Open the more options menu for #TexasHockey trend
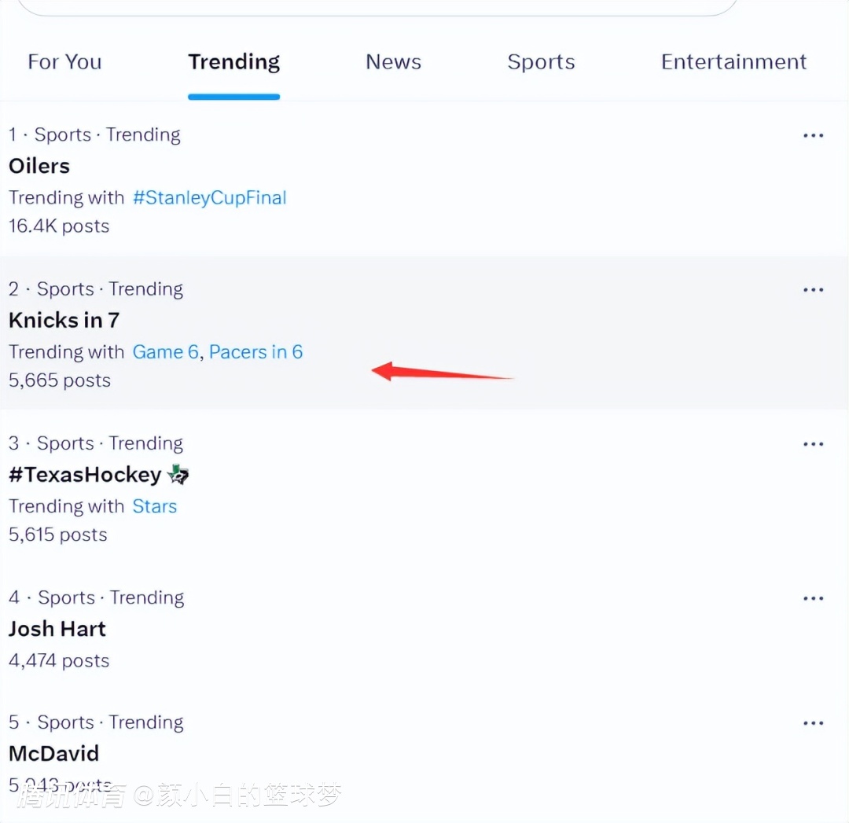The image size is (849, 823). coord(814,444)
